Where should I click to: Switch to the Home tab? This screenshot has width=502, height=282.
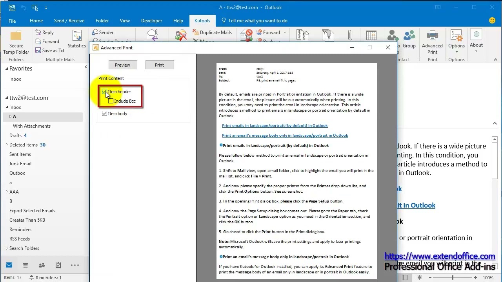coord(36,21)
